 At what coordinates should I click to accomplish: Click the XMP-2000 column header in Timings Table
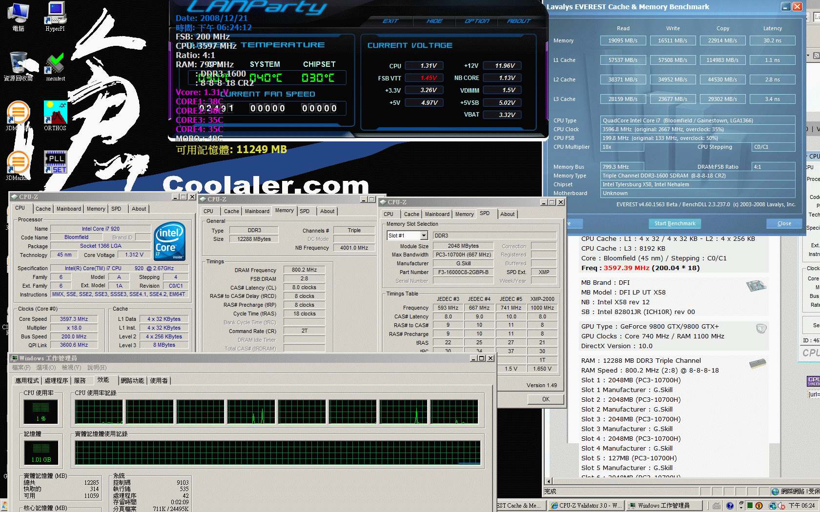point(542,299)
